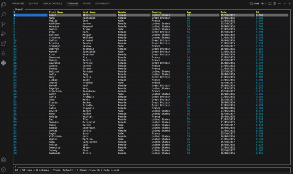
Task: Kill the terminal with the trash icon
Action: pos(274,4)
